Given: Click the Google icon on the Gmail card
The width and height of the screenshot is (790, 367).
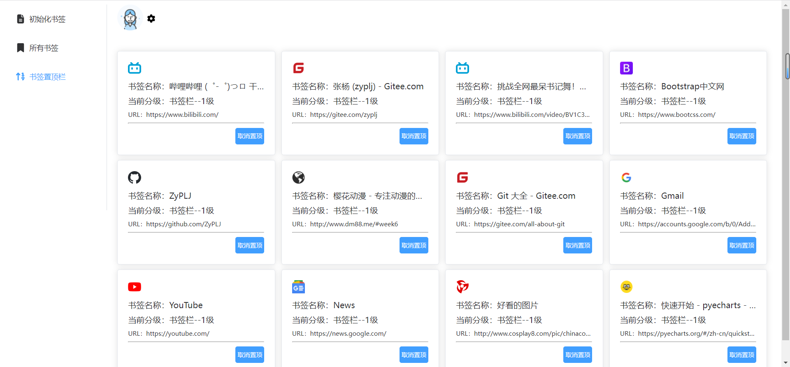Looking at the screenshot, I should tap(626, 177).
